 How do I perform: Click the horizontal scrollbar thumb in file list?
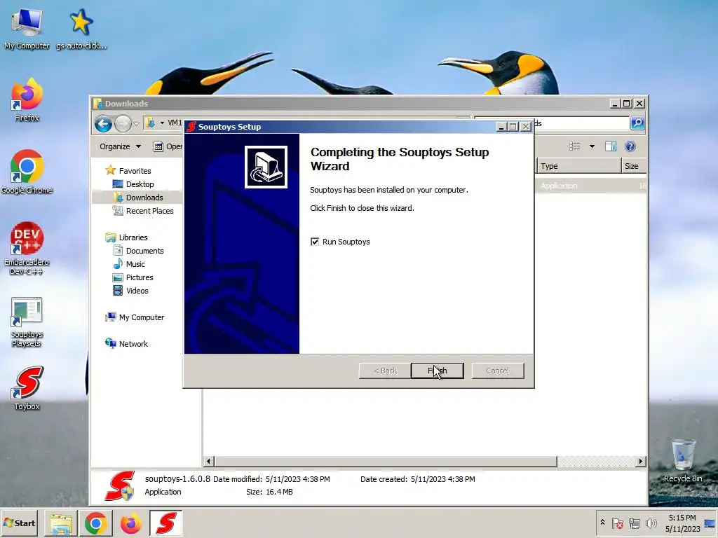point(386,461)
